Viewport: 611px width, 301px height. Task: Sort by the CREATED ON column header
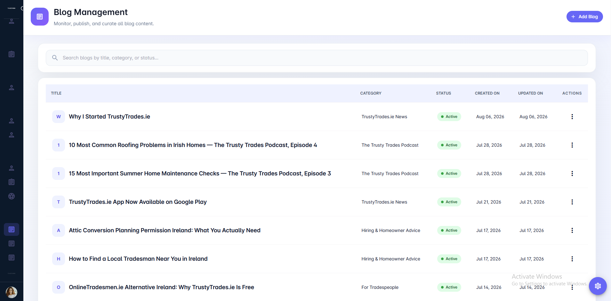(487, 93)
